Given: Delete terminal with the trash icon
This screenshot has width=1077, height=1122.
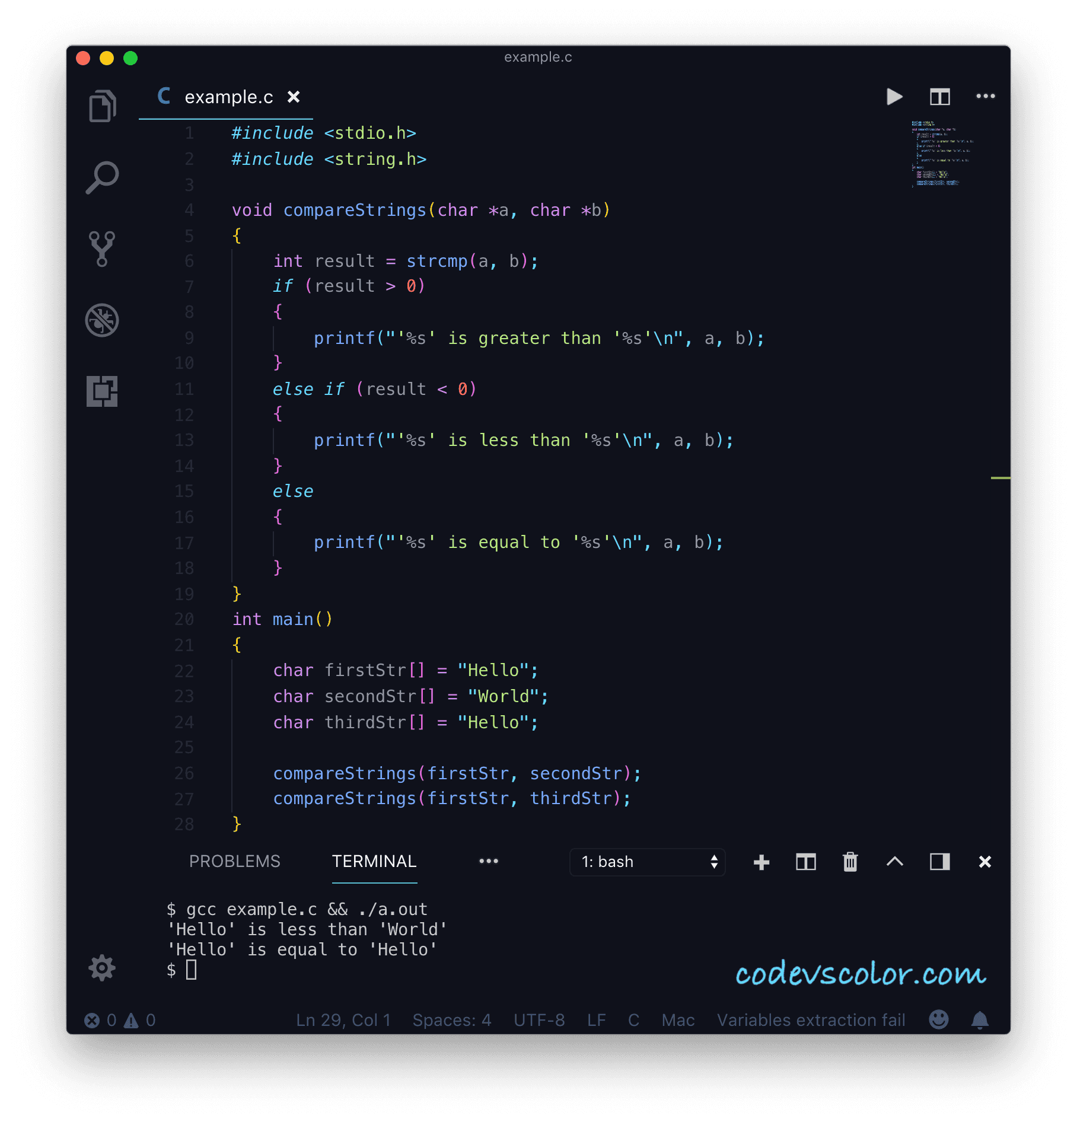Looking at the screenshot, I should [850, 862].
